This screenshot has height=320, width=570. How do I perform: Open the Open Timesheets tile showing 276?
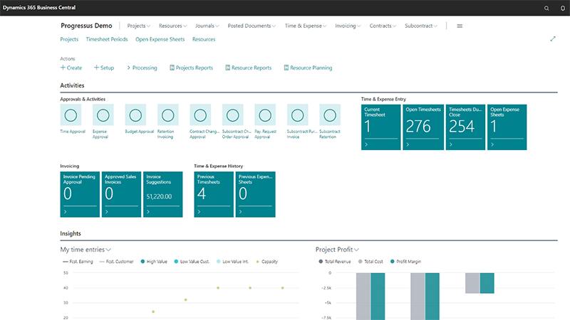pos(423,127)
